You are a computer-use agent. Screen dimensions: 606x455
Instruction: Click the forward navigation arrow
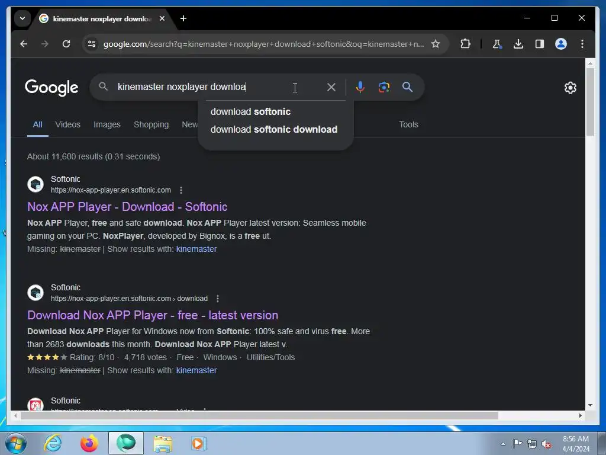pos(45,44)
